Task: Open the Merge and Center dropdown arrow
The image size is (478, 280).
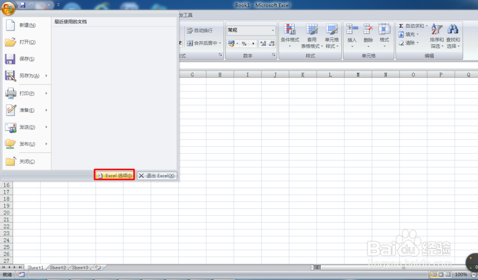Action: coord(220,43)
